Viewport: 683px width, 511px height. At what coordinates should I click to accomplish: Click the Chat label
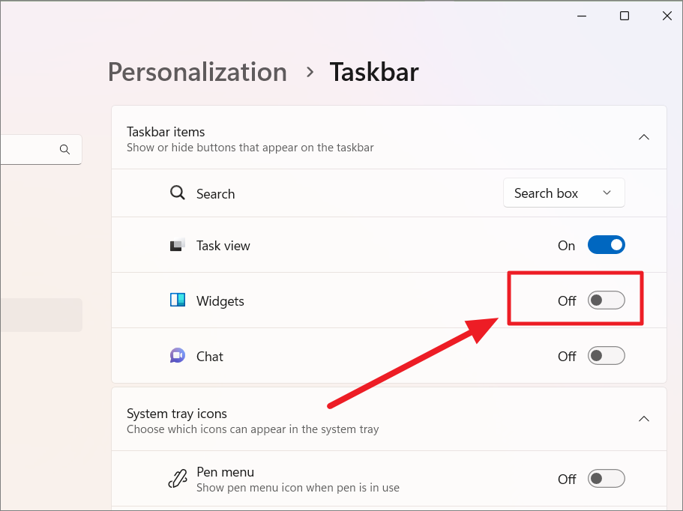tap(209, 357)
